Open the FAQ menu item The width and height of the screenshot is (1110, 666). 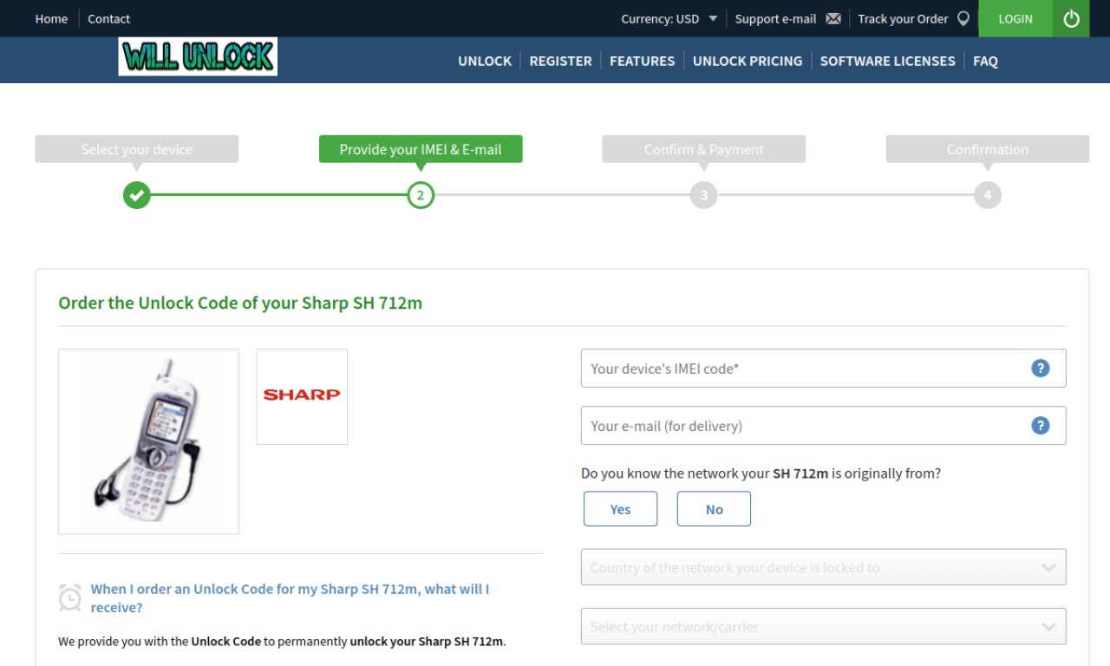pos(985,61)
